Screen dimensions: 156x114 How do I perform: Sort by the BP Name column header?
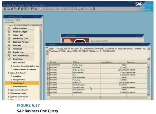click(86, 62)
